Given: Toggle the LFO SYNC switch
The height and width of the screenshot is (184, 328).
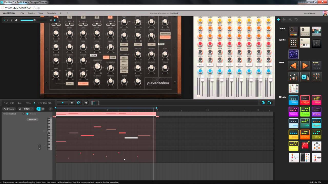Looking at the screenshot, I should [x=124, y=44].
